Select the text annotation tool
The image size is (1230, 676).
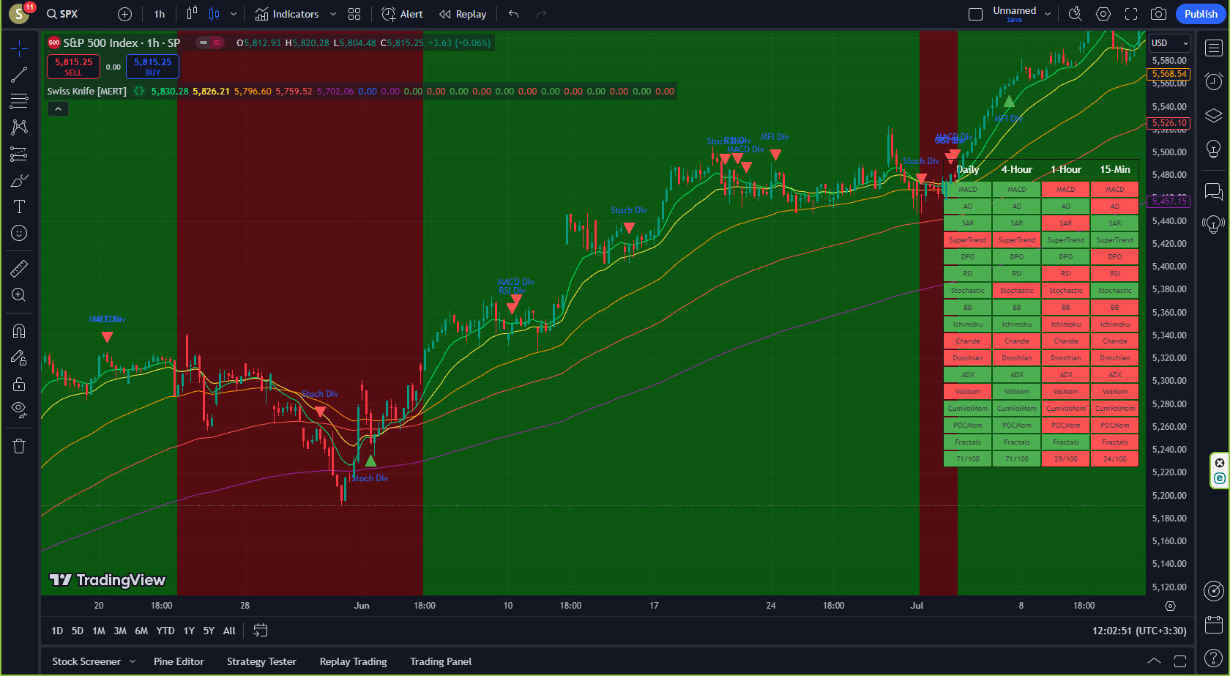19,207
